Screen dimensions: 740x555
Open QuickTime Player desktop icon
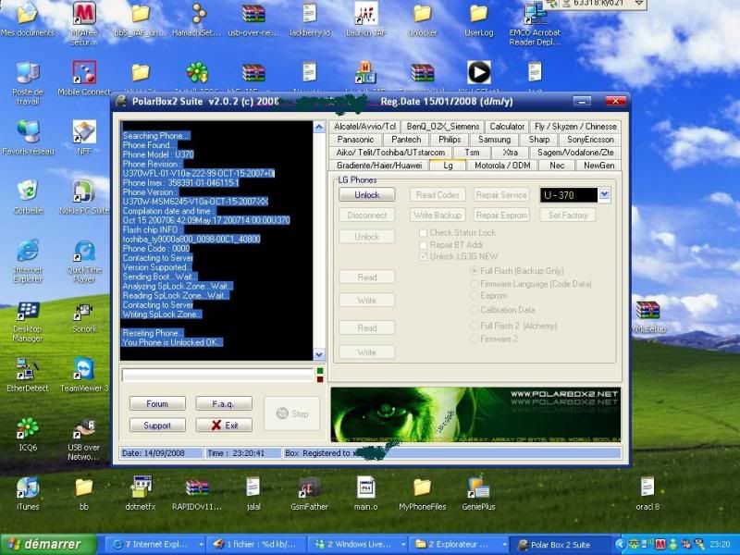click(84, 260)
